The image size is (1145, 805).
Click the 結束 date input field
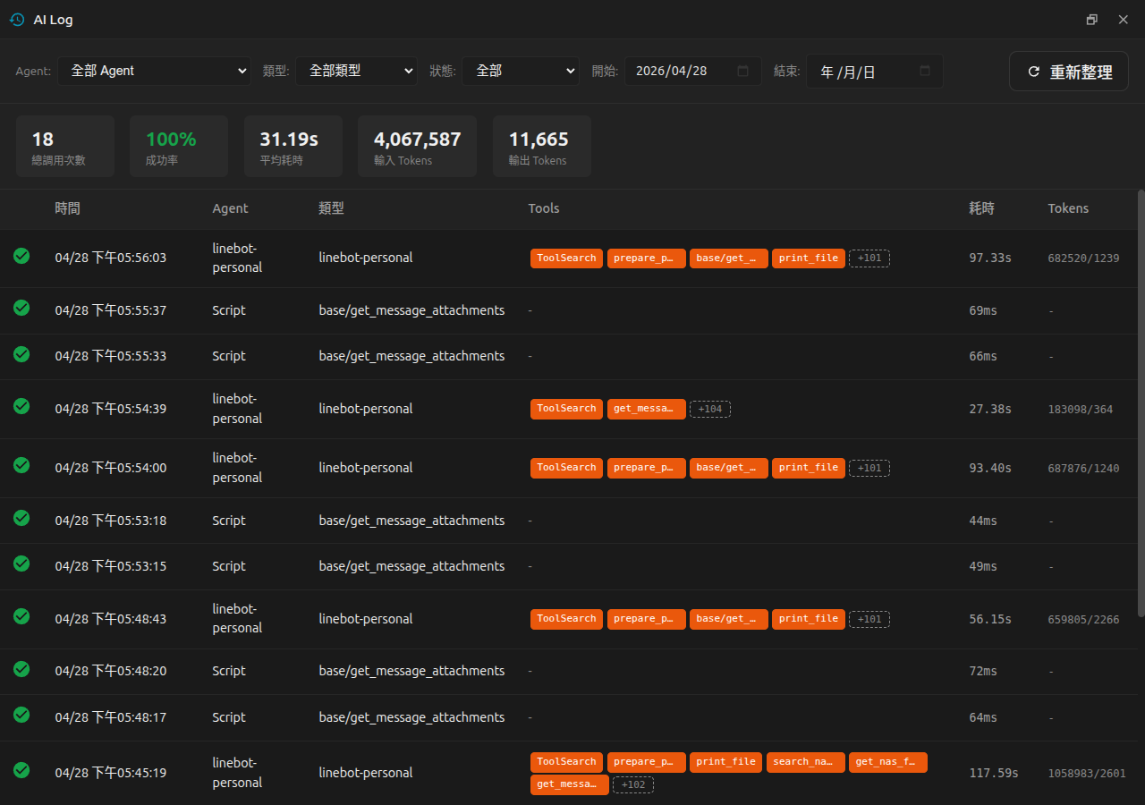pos(874,71)
